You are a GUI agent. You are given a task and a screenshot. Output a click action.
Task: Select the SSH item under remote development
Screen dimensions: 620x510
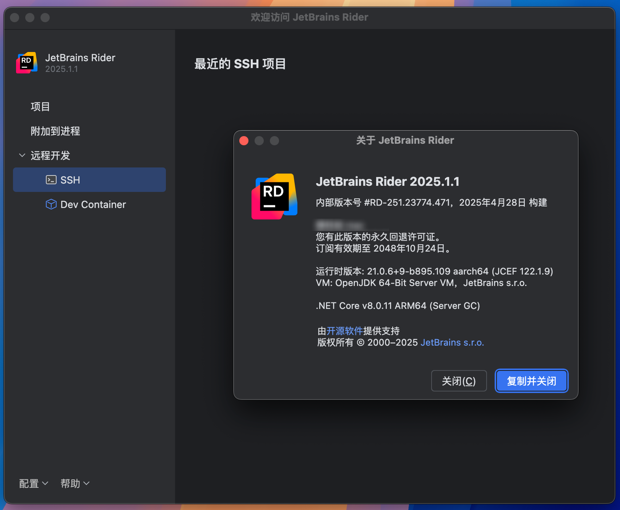click(89, 180)
